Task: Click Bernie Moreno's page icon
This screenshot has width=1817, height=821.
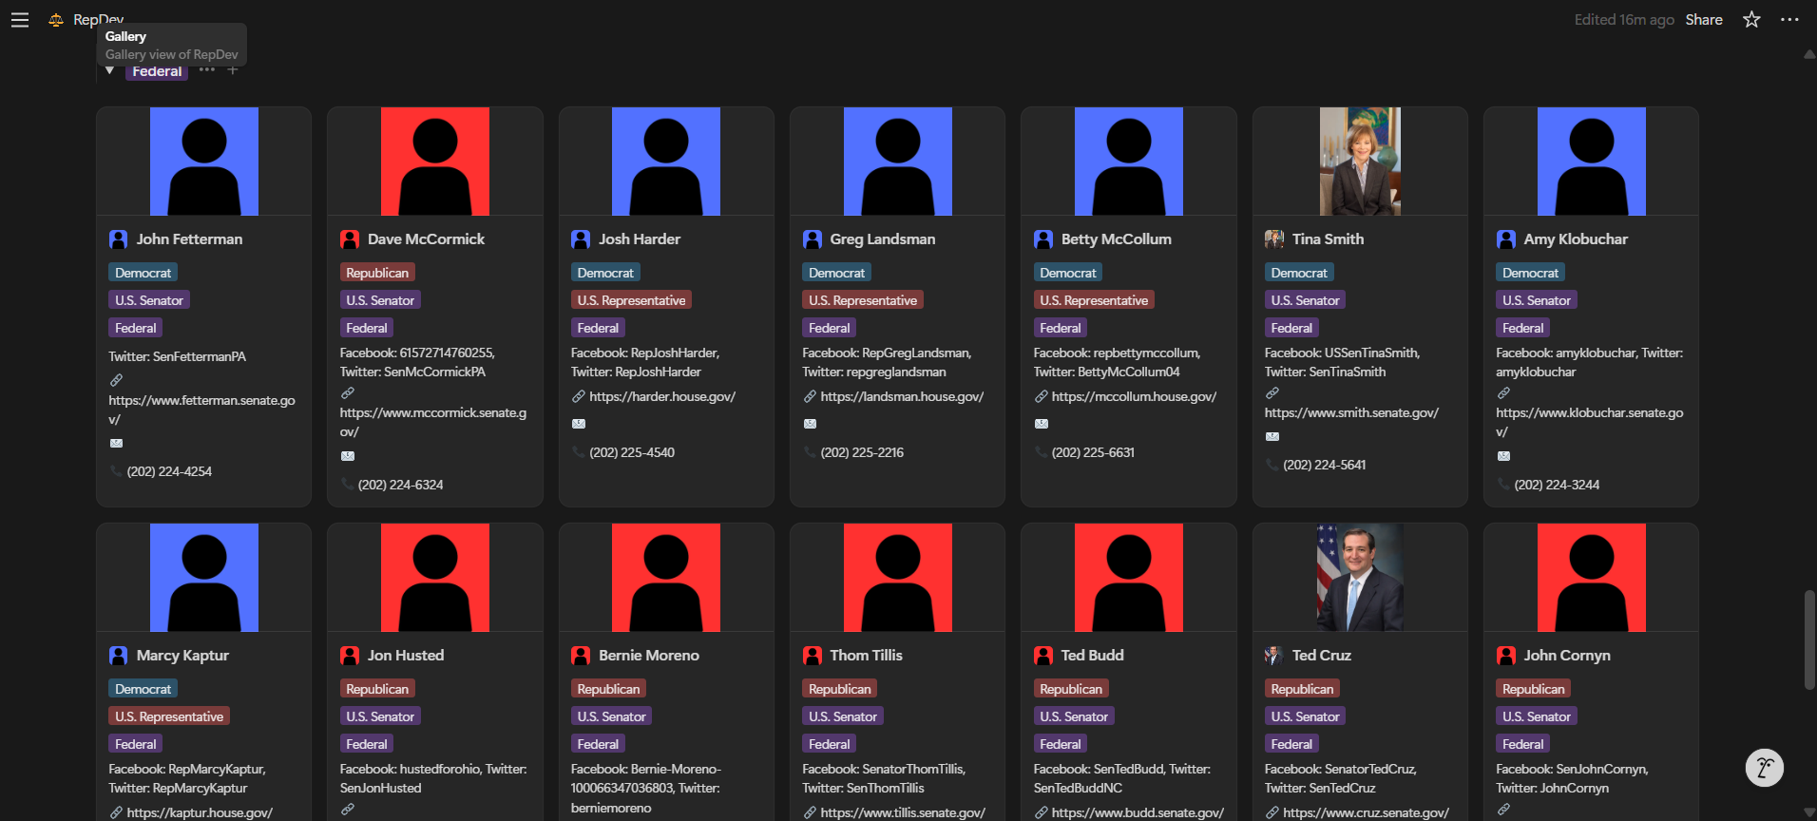Action: click(x=581, y=656)
